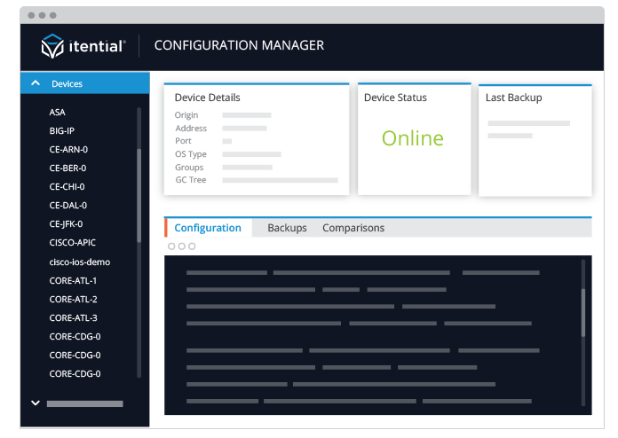The height and width of the screenshot is (438, 618).
Task: Click the CONFIGURATION MANAGER title
Action: tap(239, 45)
